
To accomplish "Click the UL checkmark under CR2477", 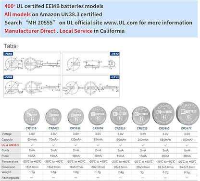I will [187, 145].
